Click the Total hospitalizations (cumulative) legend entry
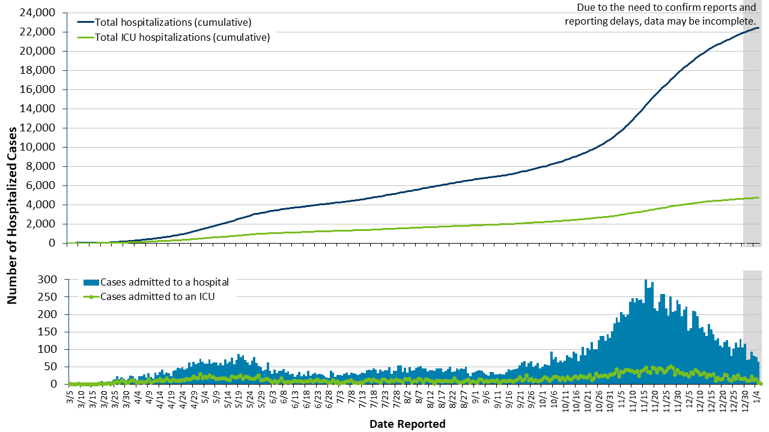This screenshot has width=769, height=432. pos(173,22)
